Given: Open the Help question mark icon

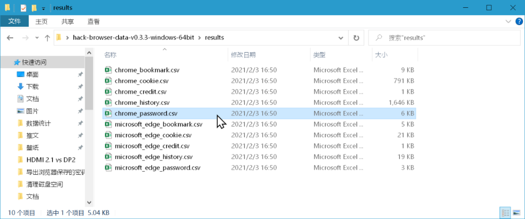Looking at the screenshot, I should pos(518,21).
